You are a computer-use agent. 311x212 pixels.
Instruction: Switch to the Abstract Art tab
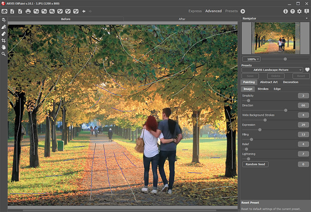[x=269, y=82]
